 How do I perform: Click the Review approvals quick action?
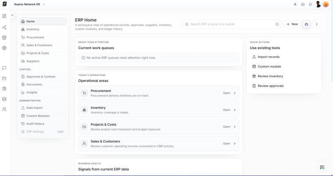point(284,86)
